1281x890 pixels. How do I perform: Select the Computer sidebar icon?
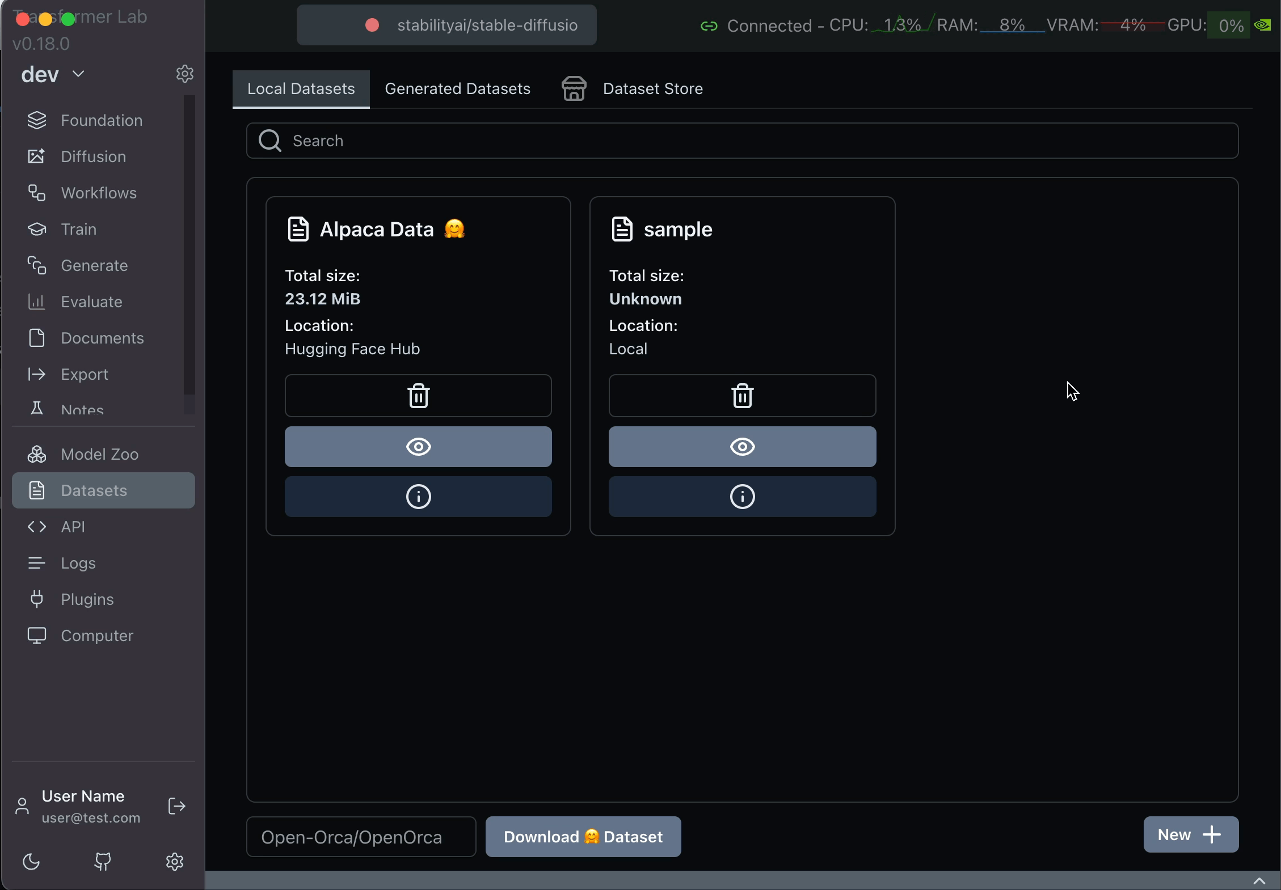click(96, 635)
